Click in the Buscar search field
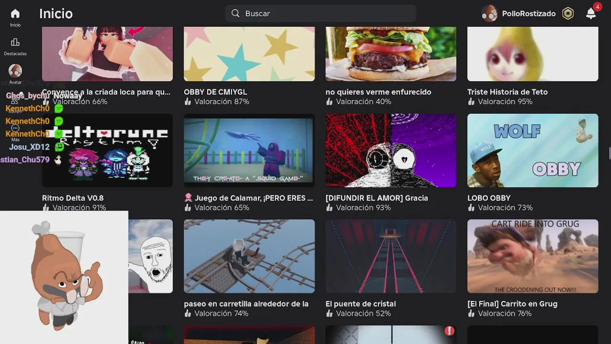Screen dimensions: 611x344 (321, 13)
